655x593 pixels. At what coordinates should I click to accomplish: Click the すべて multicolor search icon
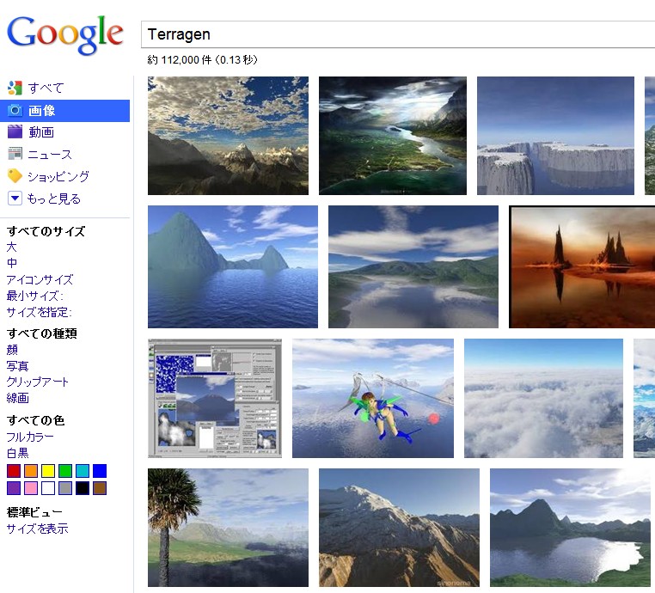pos(15,88)
